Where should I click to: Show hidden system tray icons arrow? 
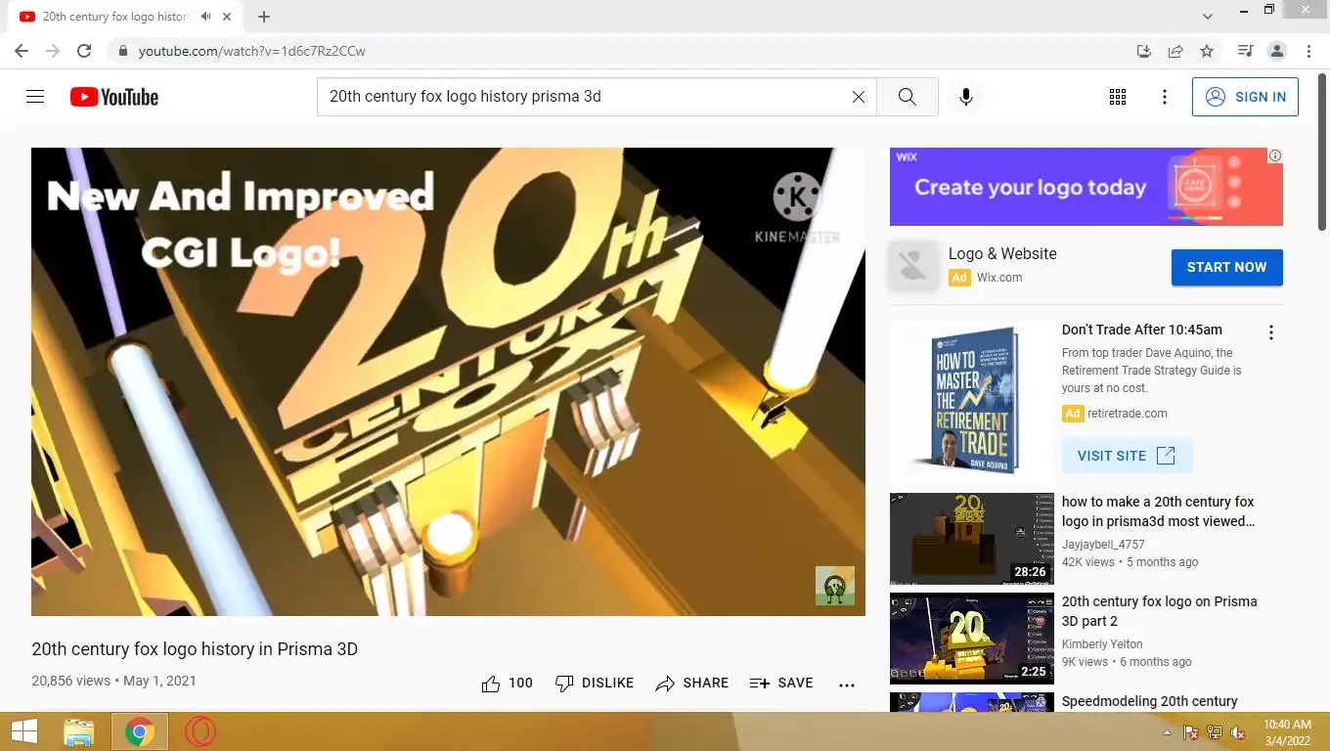coord(1167,732)
